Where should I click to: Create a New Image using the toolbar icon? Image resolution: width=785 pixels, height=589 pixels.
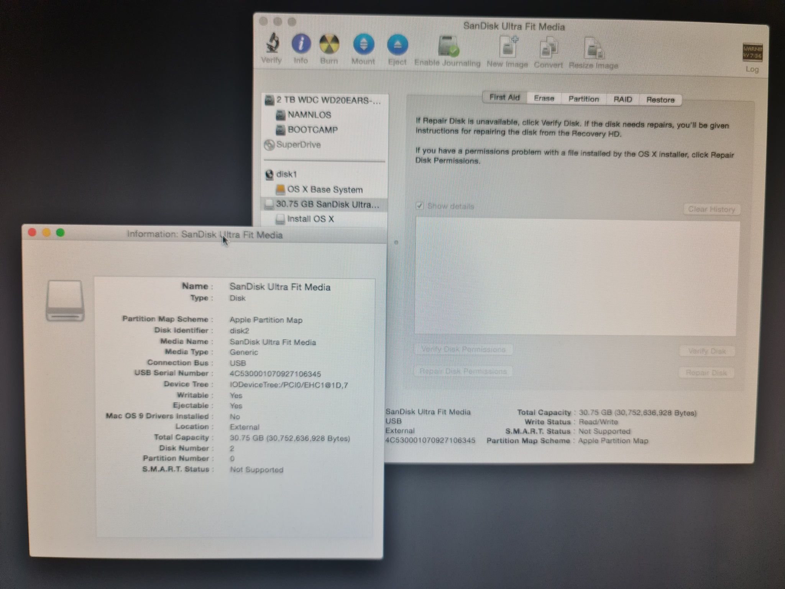click(507, 48)
